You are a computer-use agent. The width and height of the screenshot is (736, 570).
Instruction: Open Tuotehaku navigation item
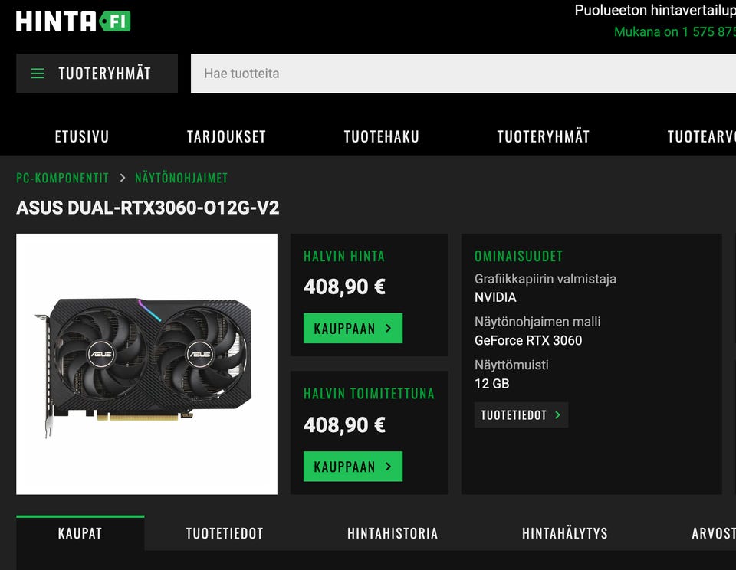[382, 136]
